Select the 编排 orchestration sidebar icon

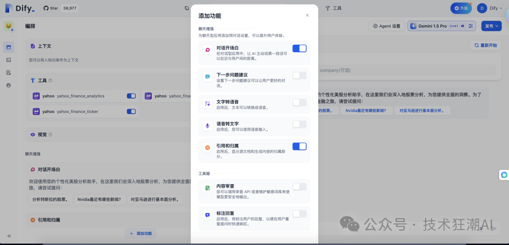pos(8,47)
